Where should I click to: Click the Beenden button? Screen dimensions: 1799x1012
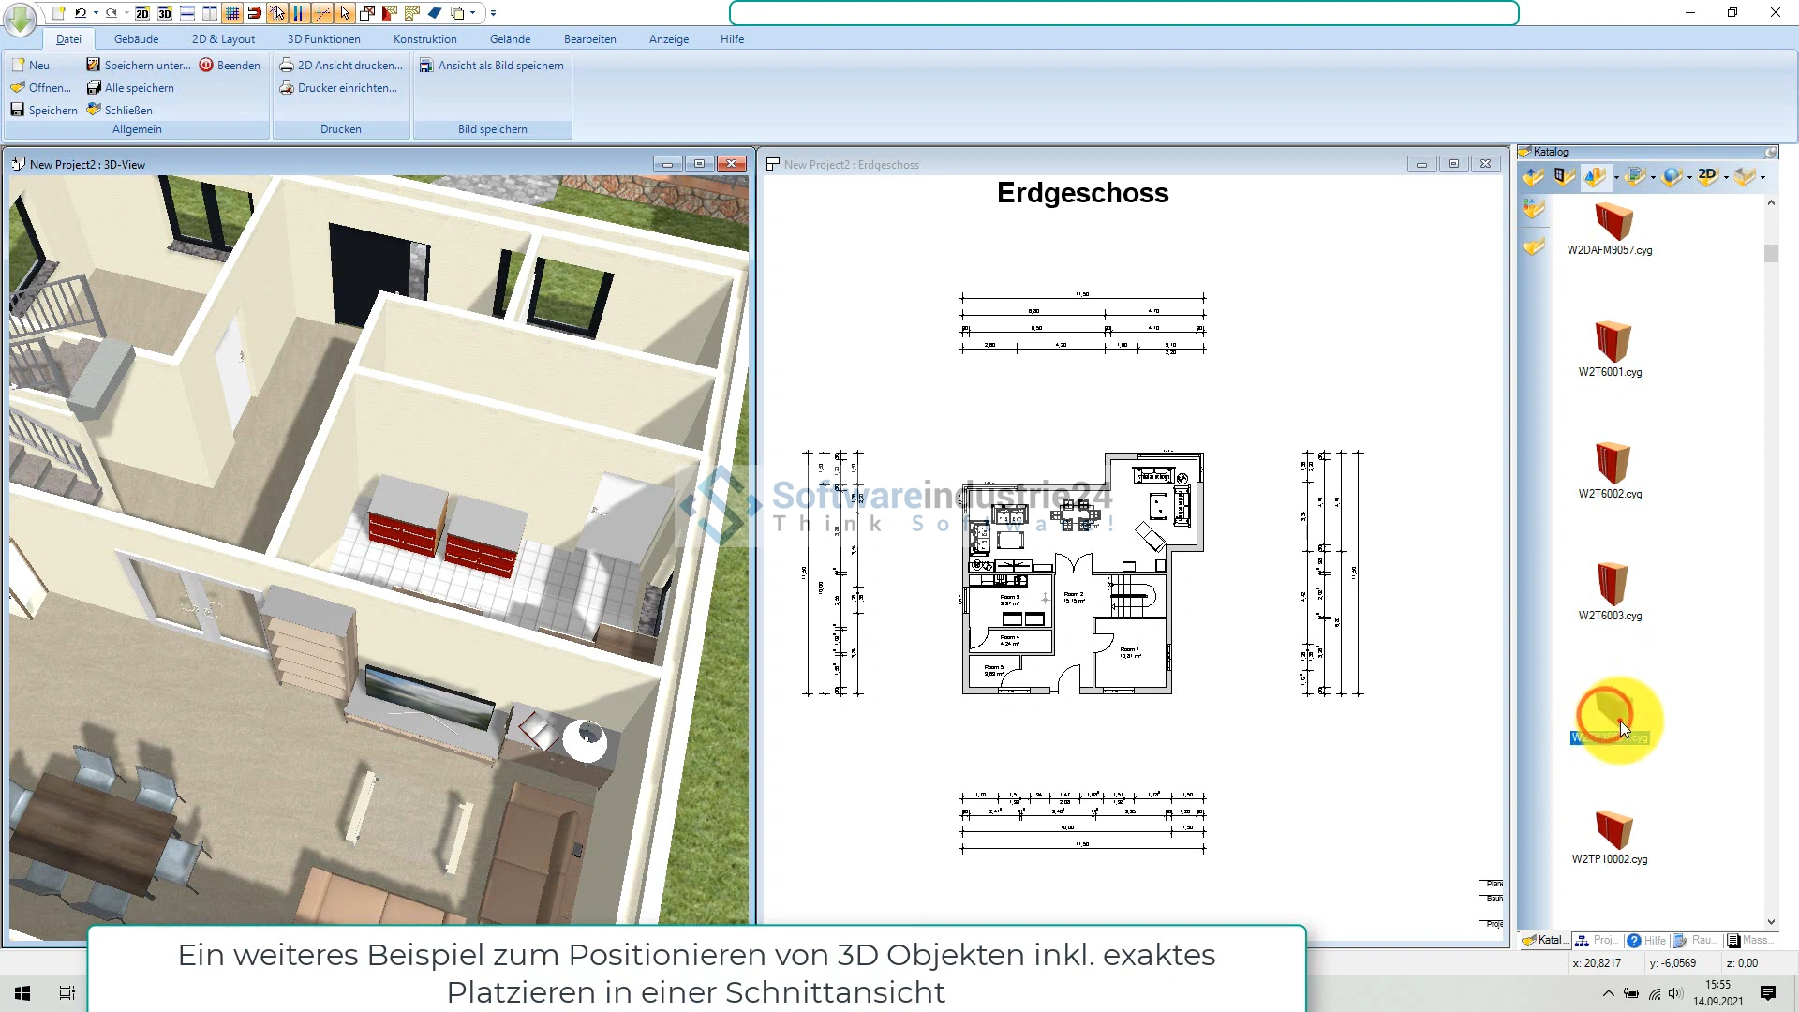click(x=230, y=66)
